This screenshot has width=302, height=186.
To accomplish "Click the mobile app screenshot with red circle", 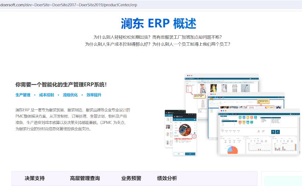I will [185, 135].
